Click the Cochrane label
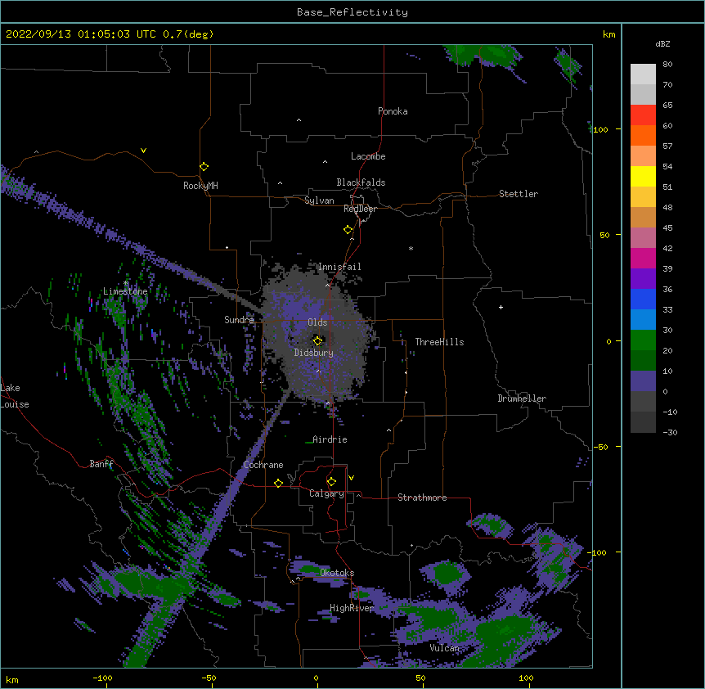 coord(263,465)
